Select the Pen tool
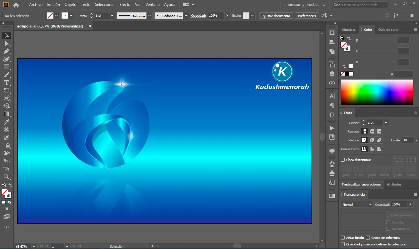 click(6, 51)
